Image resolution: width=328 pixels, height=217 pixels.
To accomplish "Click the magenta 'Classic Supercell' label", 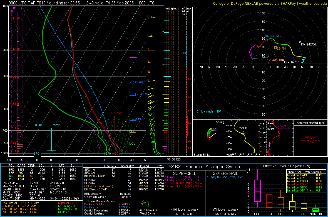I will point(284,127).
